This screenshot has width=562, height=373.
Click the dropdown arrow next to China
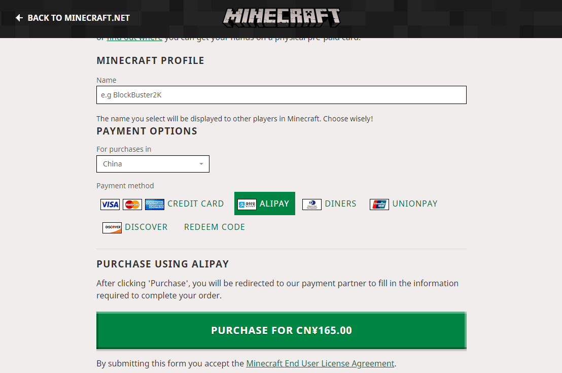tap(201, 164)
